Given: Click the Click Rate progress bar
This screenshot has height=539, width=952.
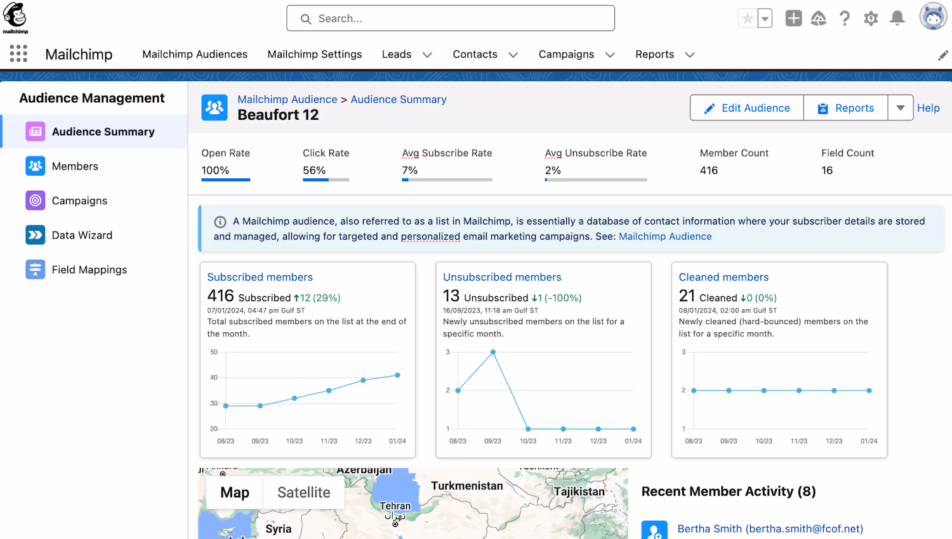Looking at the screenshot, I should click(x=326, y=180).
